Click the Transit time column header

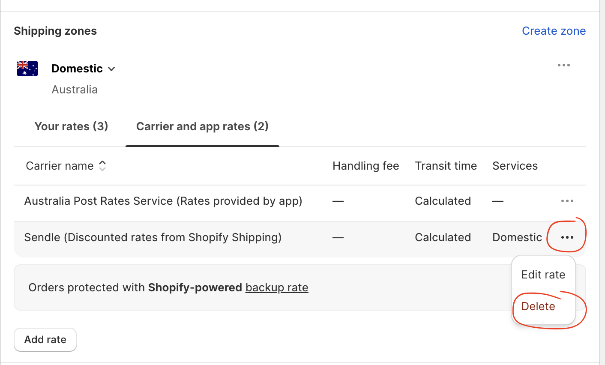coord(446,166)
